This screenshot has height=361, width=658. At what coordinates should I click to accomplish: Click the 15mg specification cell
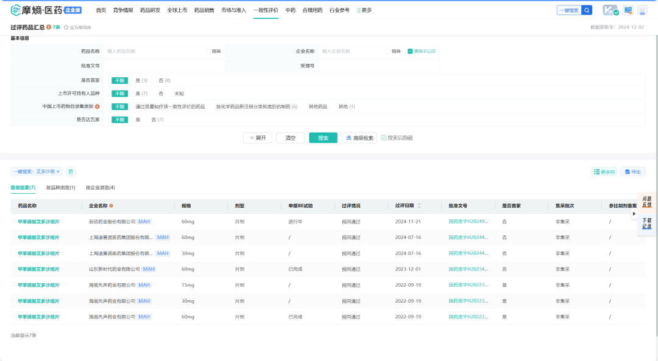click(x=188, y=285)
